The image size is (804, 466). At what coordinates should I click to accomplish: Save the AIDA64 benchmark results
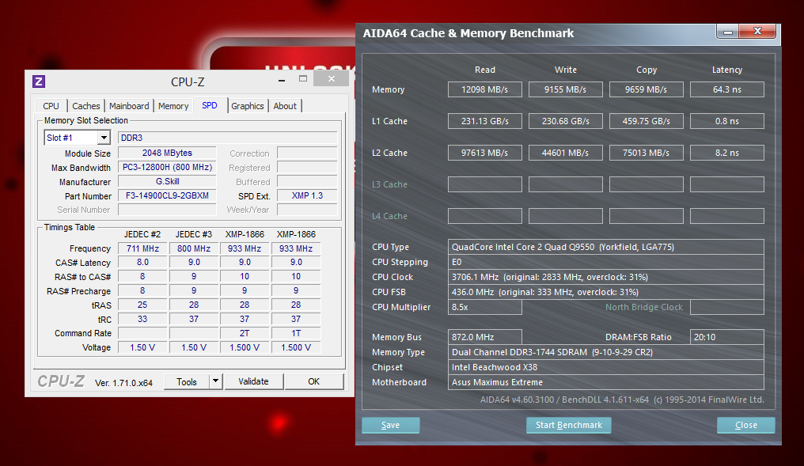(x=390, y=425)
